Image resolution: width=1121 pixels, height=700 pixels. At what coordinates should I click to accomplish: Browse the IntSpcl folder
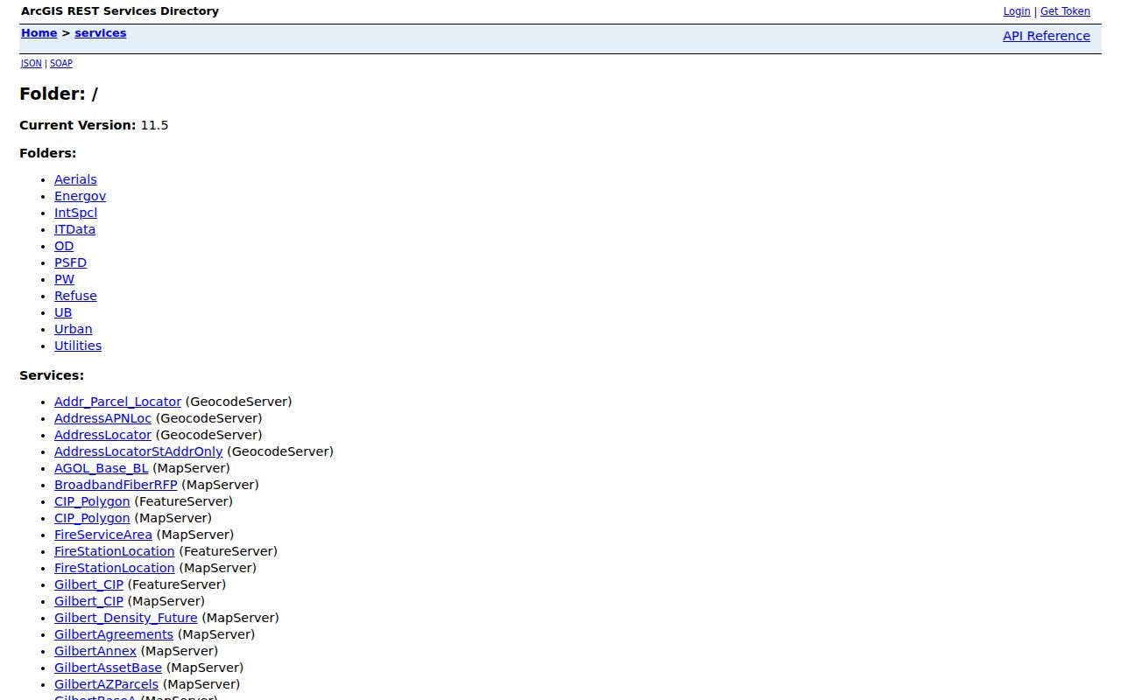[75, 213]
